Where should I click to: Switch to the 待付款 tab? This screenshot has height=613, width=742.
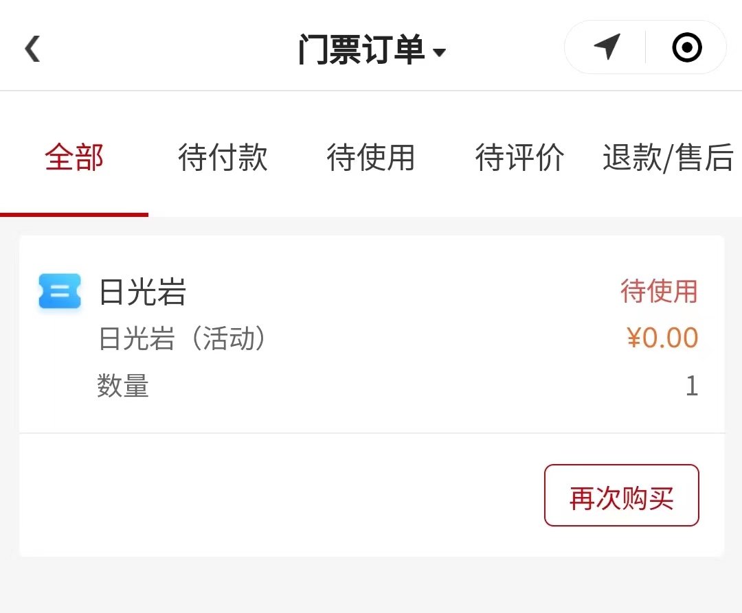tap(223, 158)
